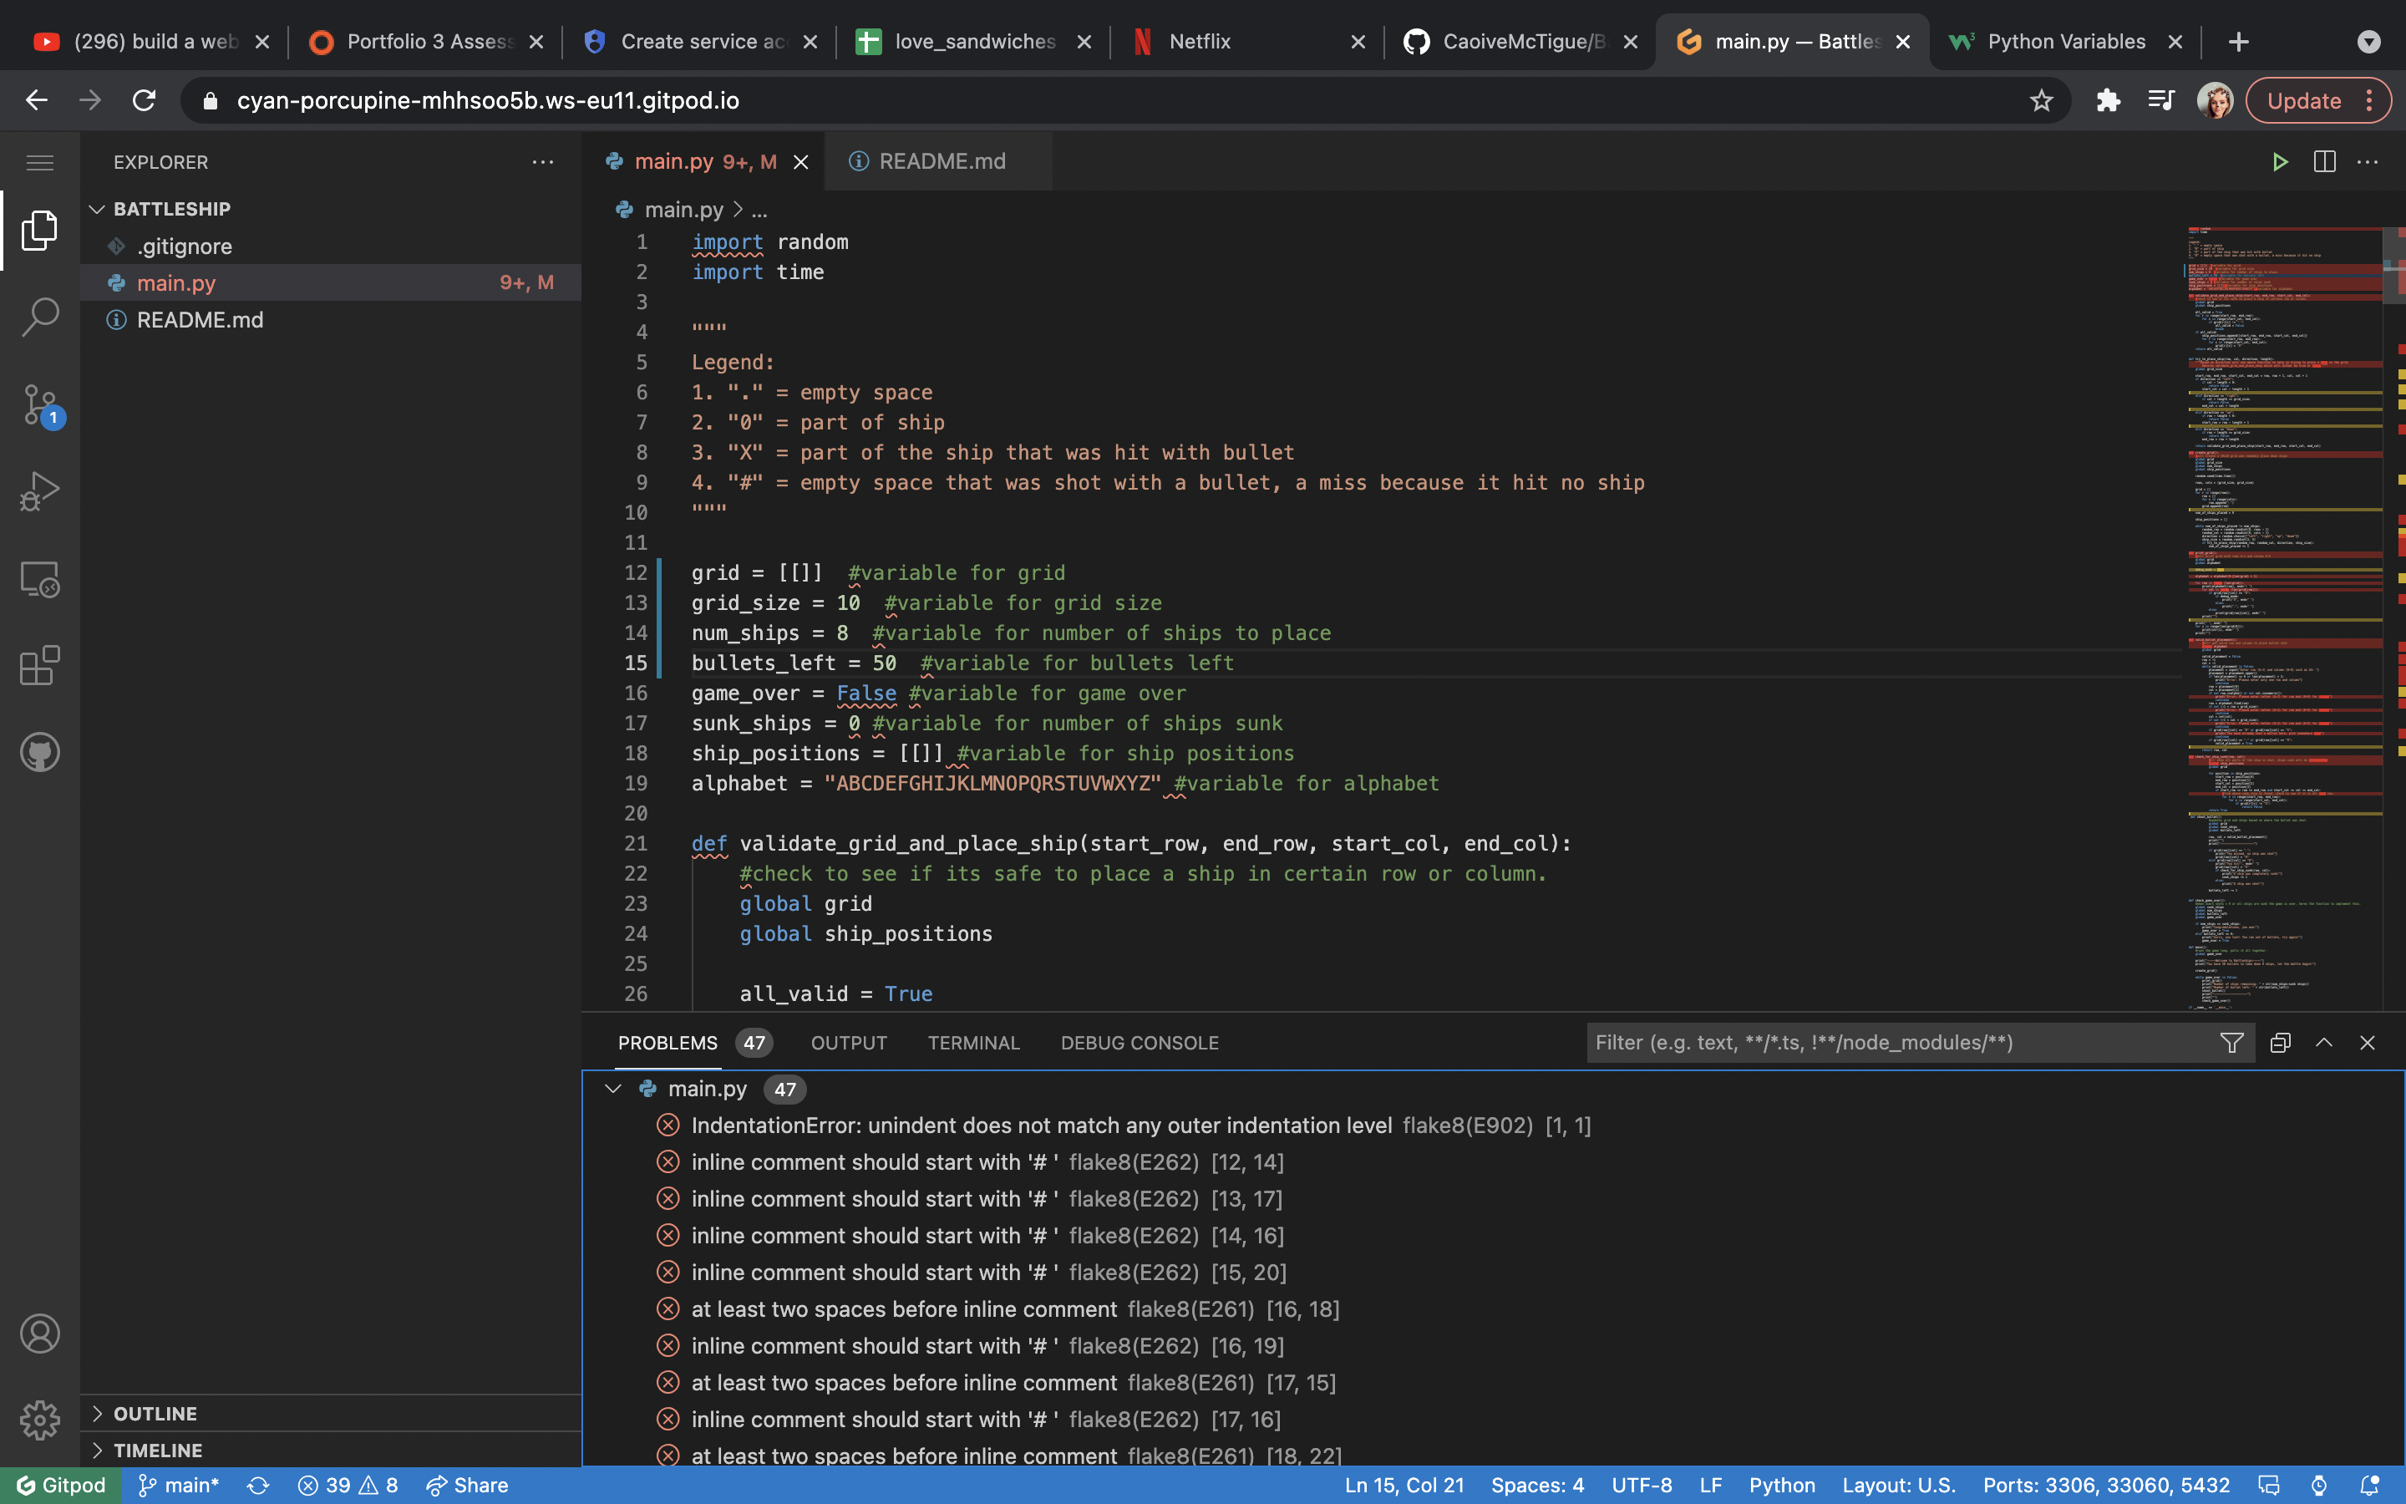Open the GitHub view in activity bar
2406x1504 pixels.
point(40,752)
